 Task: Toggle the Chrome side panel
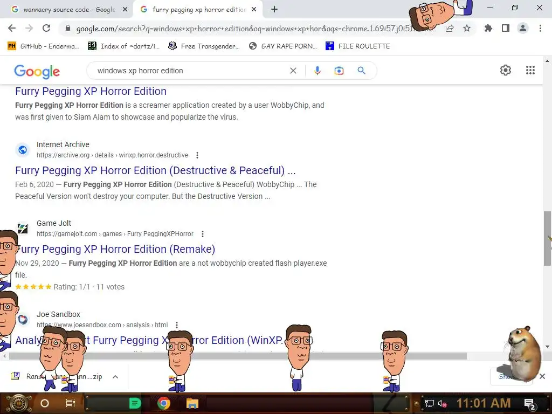506,28
